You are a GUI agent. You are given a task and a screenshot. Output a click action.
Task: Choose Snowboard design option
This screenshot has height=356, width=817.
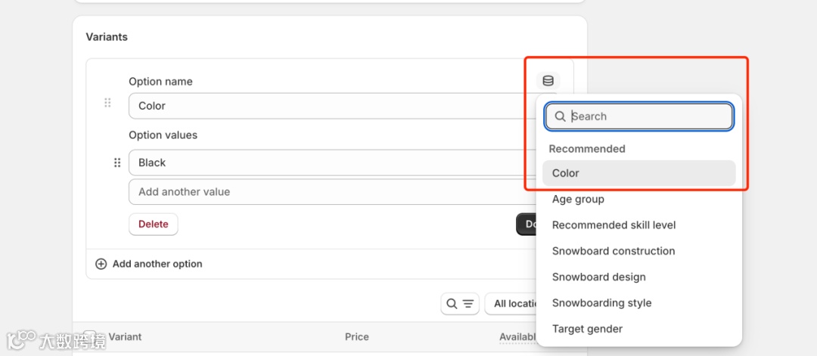(598, 277)
